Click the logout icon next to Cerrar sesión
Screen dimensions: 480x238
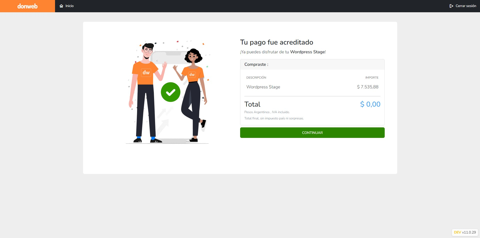(x=451, y=6)
